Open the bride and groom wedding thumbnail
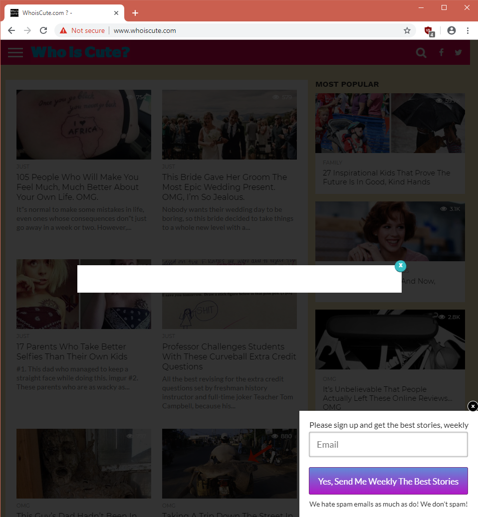This screenshot has width=478, height=517. coord(229,125)
